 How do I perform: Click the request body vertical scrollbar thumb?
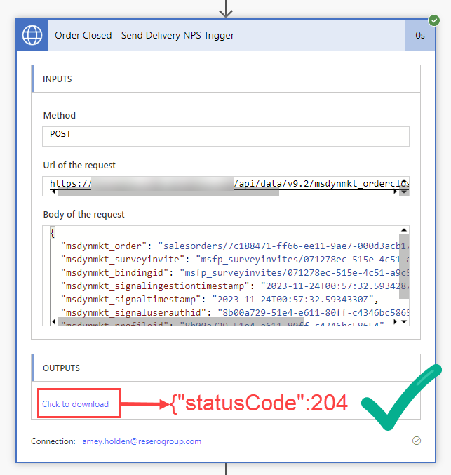404,266
